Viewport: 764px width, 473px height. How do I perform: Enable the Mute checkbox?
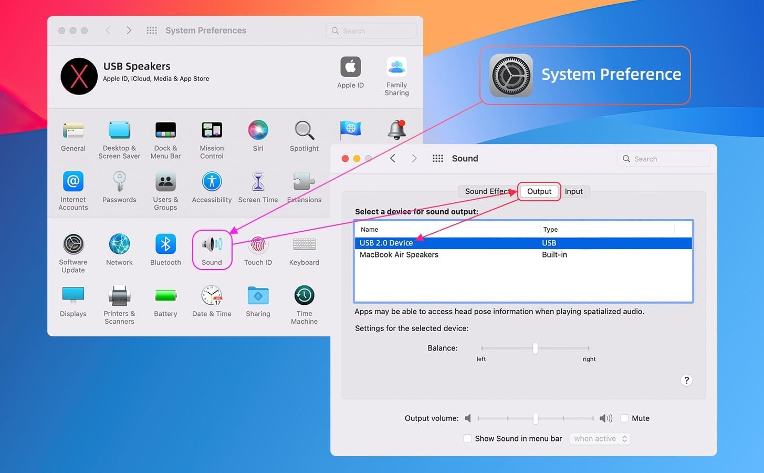click(624, 418)
